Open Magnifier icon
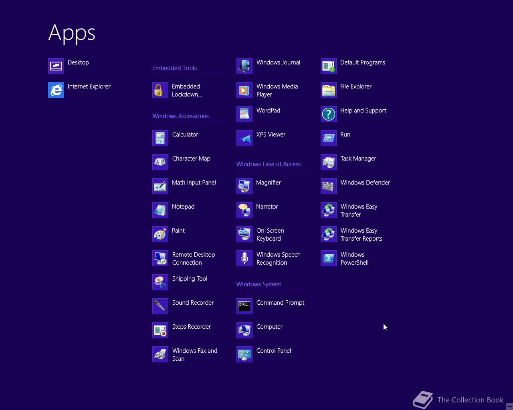The width and height of the screenshot is (513, 410). click(x=244, y=186)
